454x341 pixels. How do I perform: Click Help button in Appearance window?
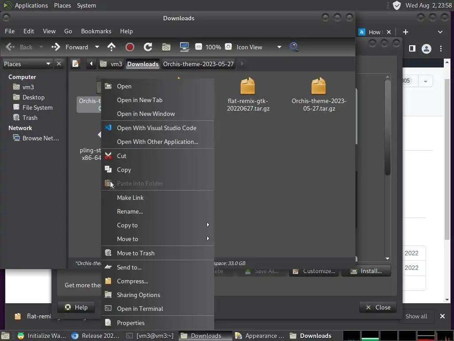(76, 307)
